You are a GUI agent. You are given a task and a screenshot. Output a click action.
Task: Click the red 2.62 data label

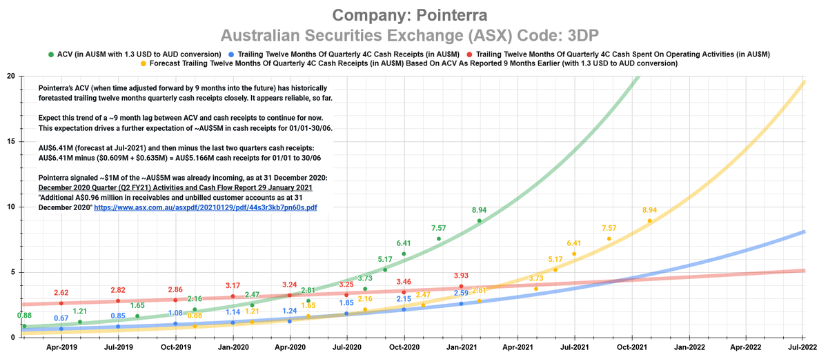(x=61, y=293)
